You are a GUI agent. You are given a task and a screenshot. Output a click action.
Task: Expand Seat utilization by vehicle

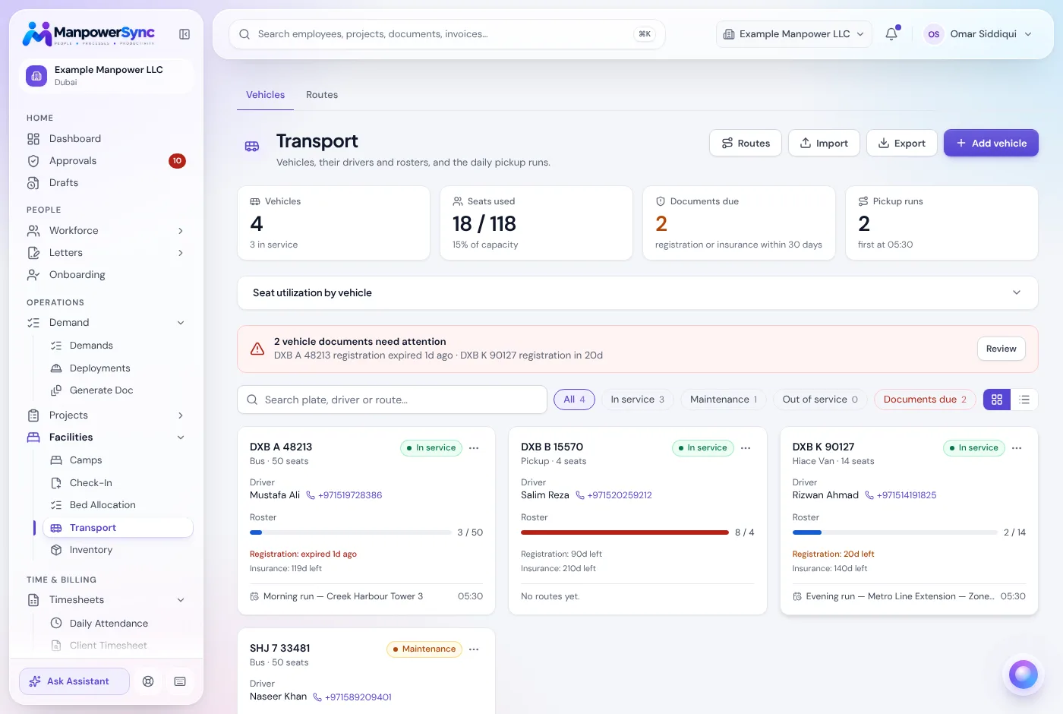638,293
